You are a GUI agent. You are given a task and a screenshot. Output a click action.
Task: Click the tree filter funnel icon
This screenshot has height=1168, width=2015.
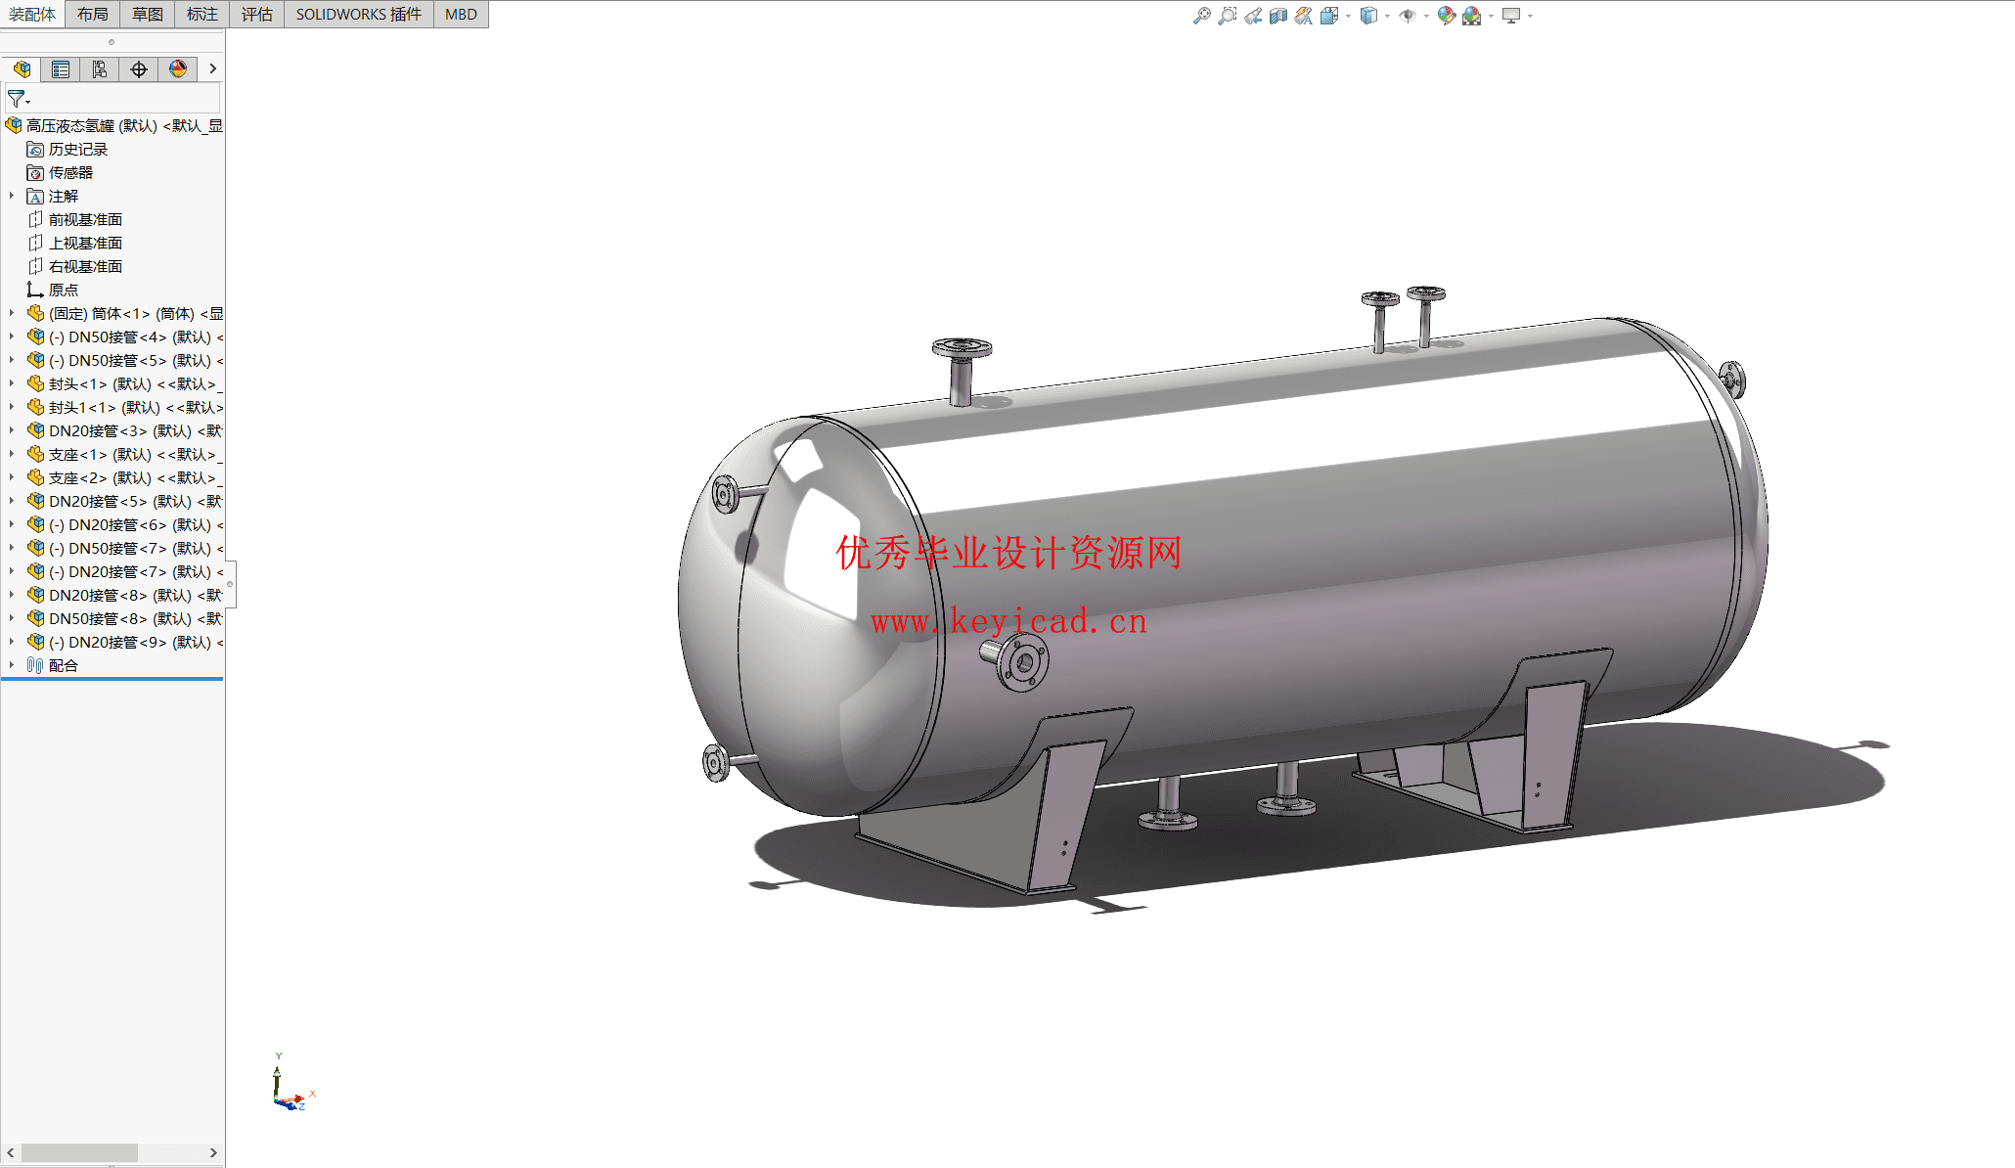point(17,99)
